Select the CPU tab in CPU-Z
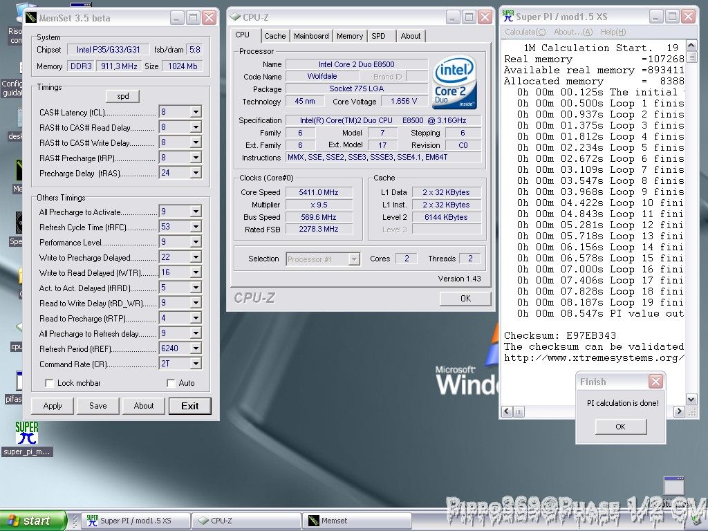 [x=243, y=35]
